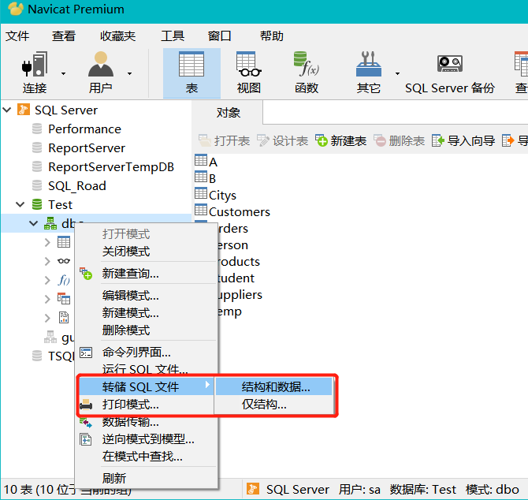Choose 运行 SQL 文件... menu entry

click(145, 370)
